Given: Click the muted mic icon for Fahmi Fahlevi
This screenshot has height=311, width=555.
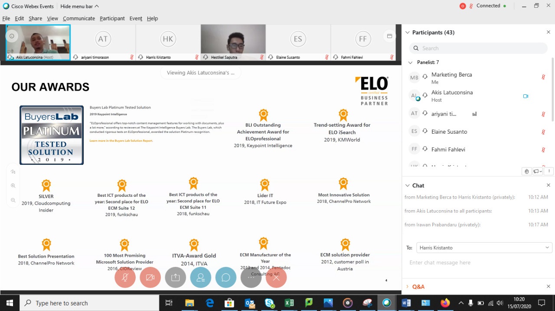Looking at the screenshot, I should [543, 150].
